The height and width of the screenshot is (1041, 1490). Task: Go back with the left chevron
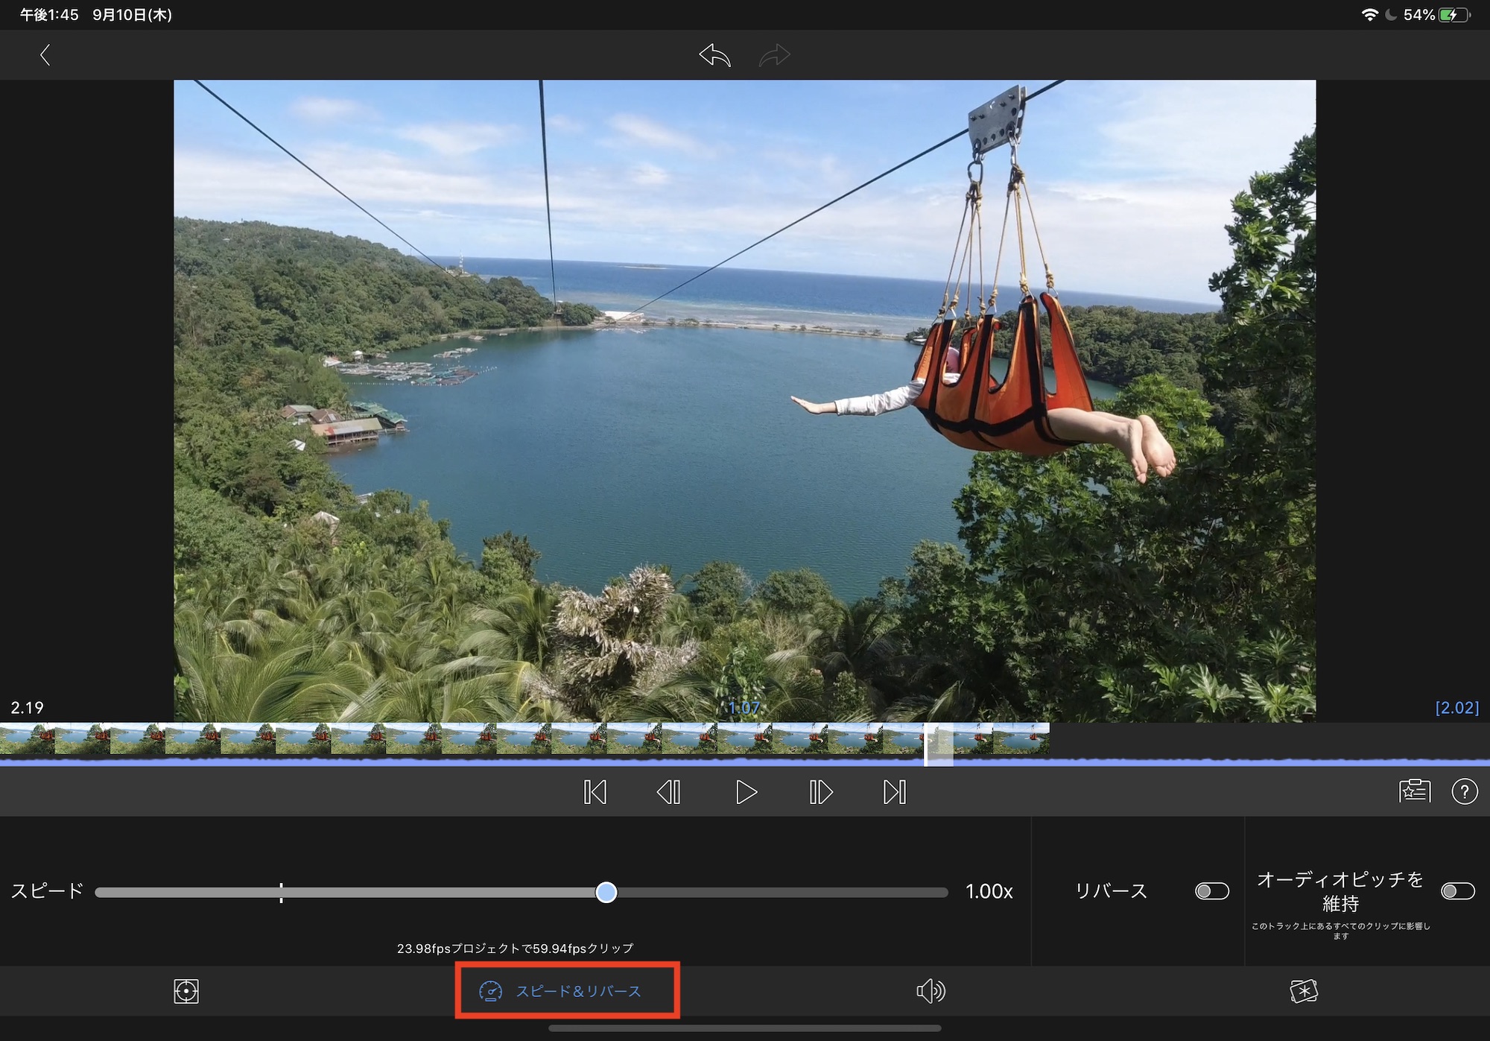(45, 55)
